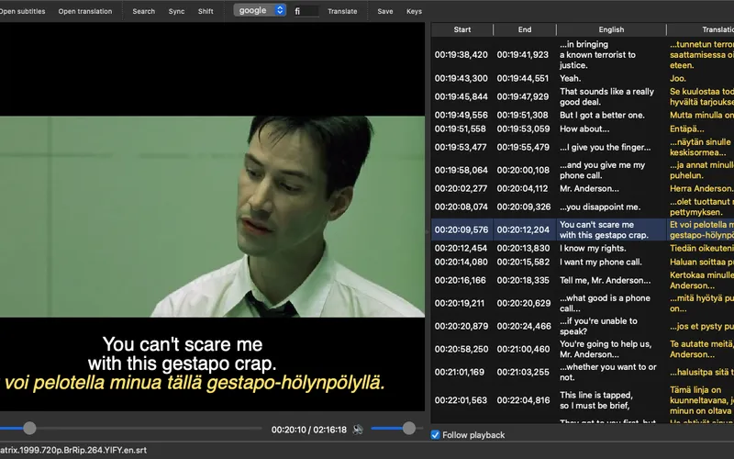
Task: Click end time 00:20:12,204
Action: pos(523,230)
